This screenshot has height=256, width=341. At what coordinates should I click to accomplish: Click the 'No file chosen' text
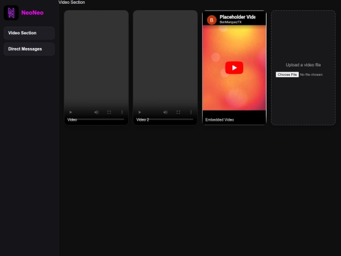311,75
